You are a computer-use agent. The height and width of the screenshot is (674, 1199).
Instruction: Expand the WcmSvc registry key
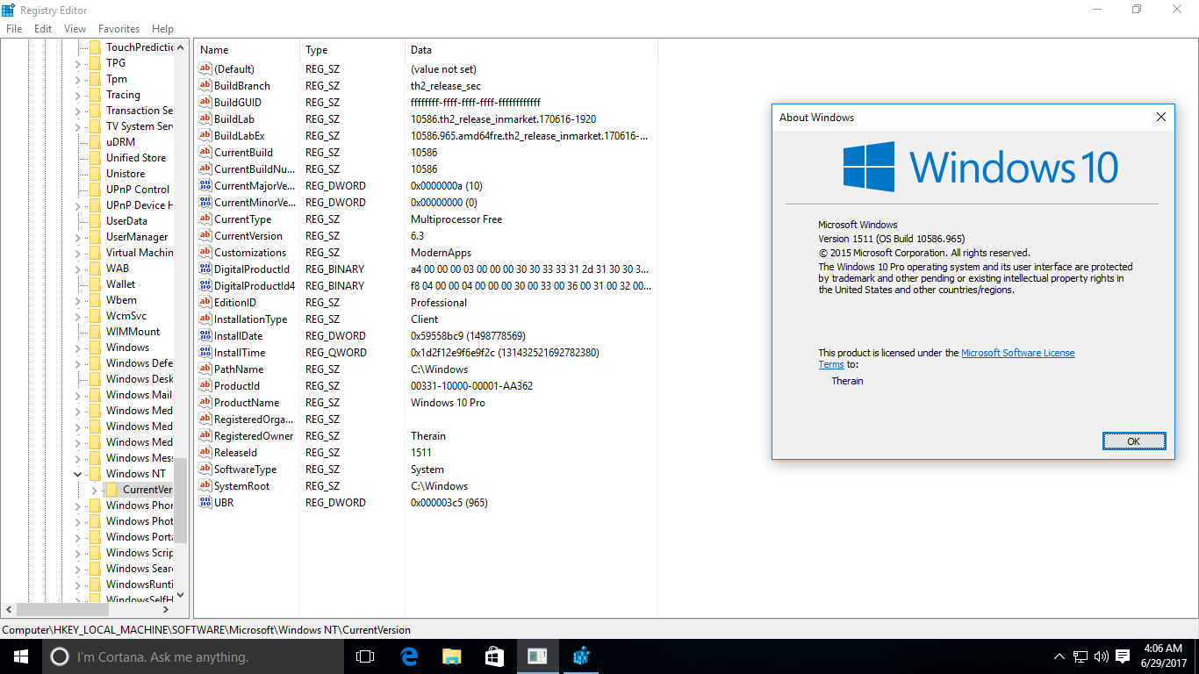coord(77,316)
